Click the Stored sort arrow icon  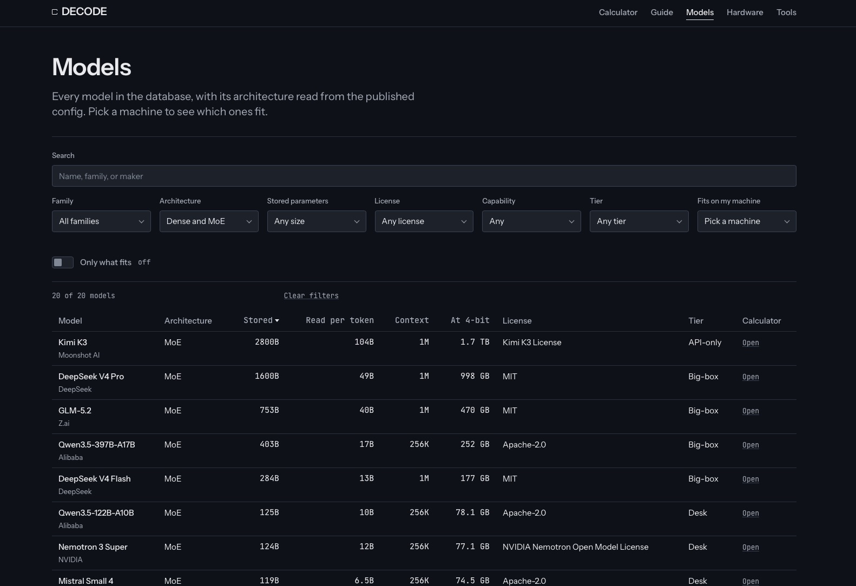[x=277, y=321]
